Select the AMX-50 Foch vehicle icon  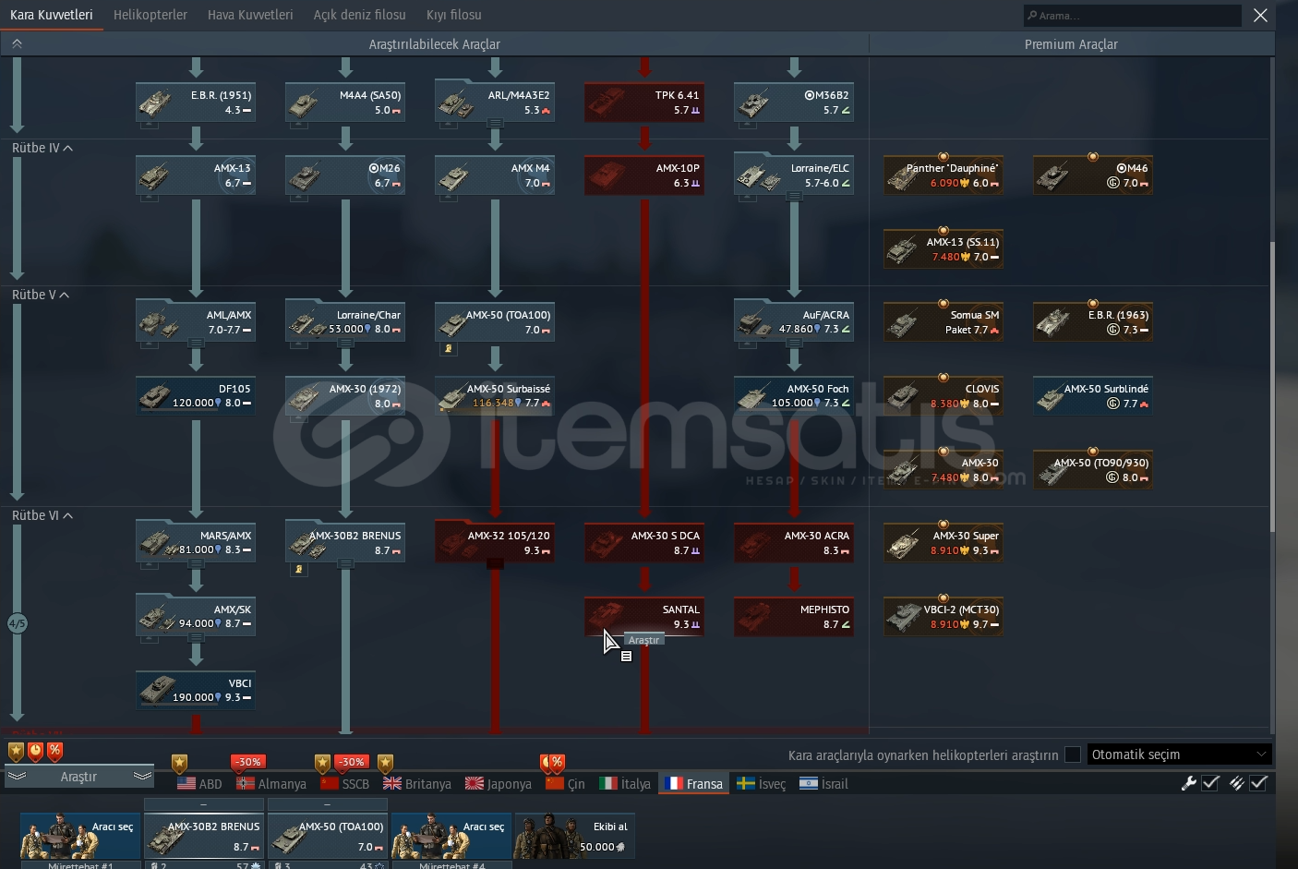(x=794, y=396)
